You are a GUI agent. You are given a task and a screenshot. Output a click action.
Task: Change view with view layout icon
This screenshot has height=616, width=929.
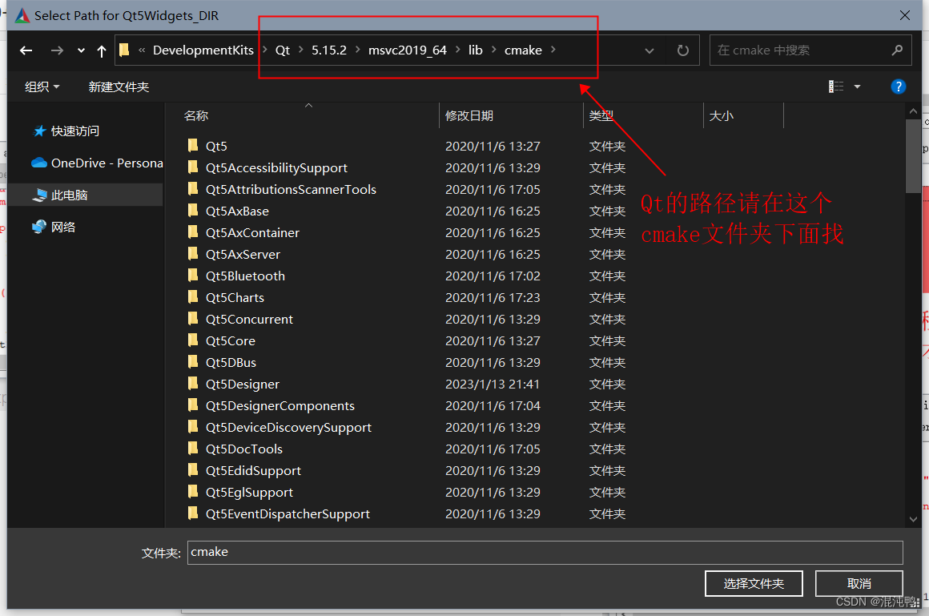(x=836, y=87)
